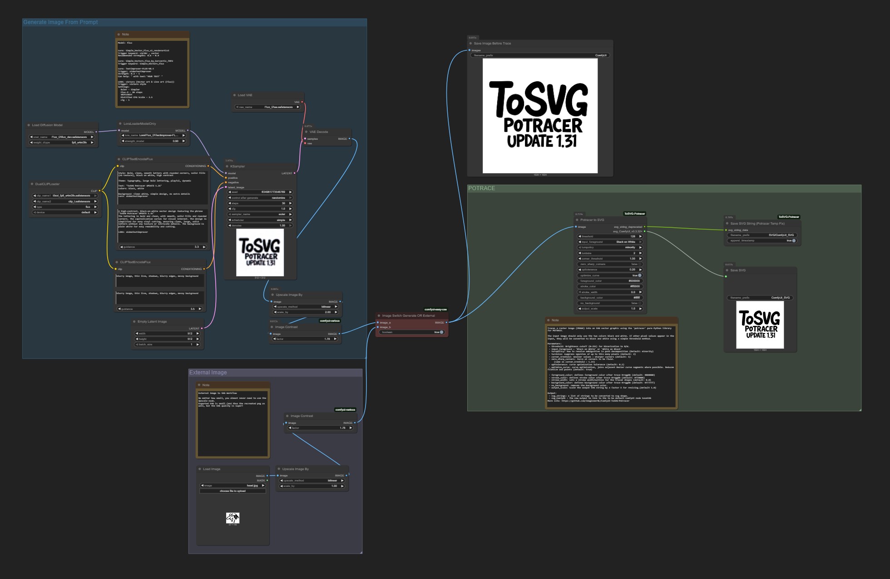
Task: Click the control after generate randomize field
Action: tap(260, 198)
